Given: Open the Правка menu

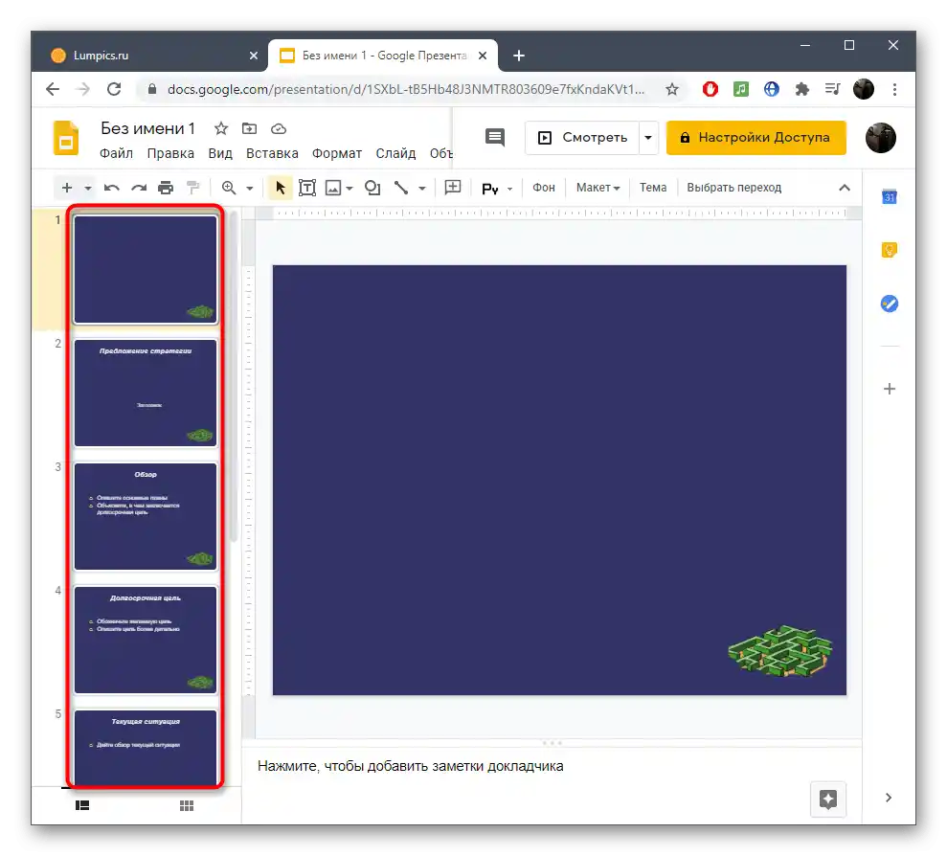Looking at the screenshot, I should click(x=170, y=153).
